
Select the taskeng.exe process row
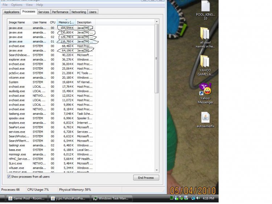click(51, 114)
